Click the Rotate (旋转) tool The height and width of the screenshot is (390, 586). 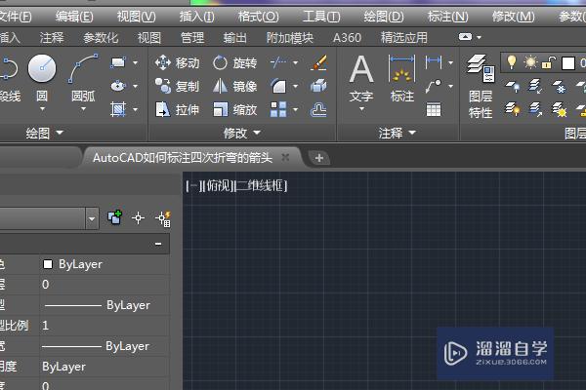pyautogui.click(x=234, y=62)
